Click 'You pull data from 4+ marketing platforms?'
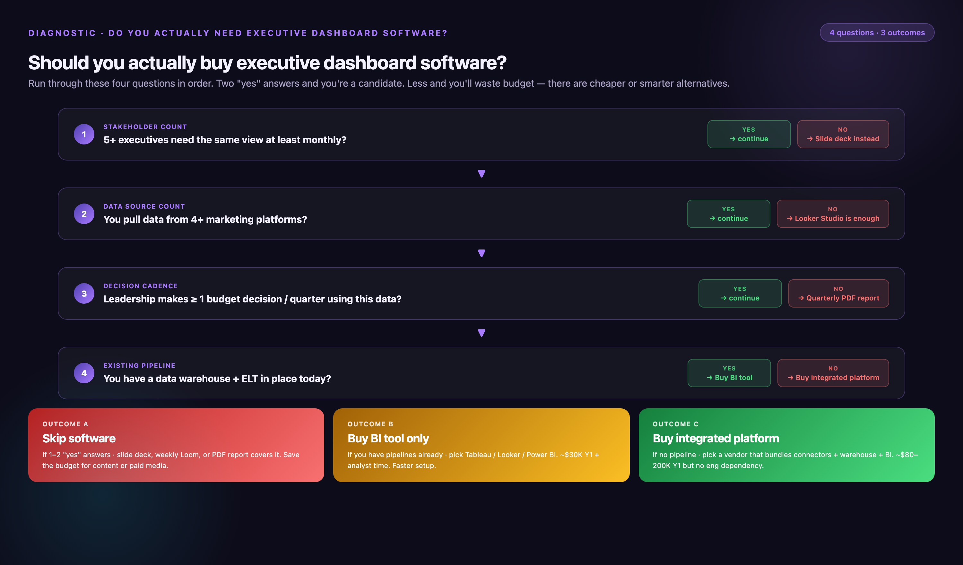 coord(205,220)
